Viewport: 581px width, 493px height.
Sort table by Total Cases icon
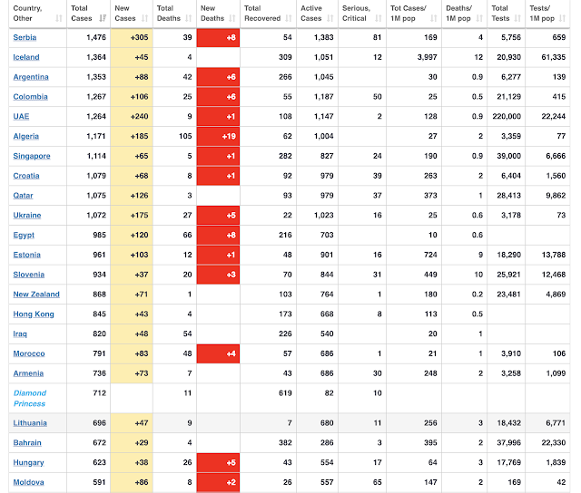(103, 18)
